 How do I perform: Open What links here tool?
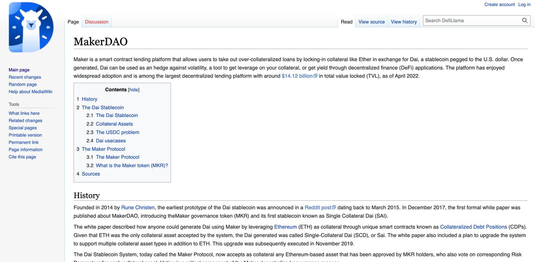pos(24,113)
